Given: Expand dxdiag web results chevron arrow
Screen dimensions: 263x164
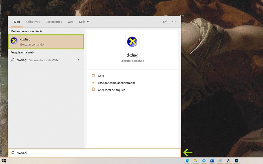Looking at the screenshot, I should [78, 60].
